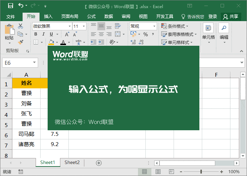Toggle Italic formatting
This screenshot has width=247, height=176.
(x=43, y=34)
